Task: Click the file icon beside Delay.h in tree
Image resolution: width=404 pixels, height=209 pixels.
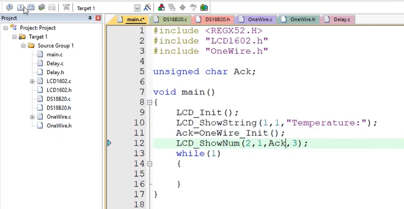Action: 40,72
